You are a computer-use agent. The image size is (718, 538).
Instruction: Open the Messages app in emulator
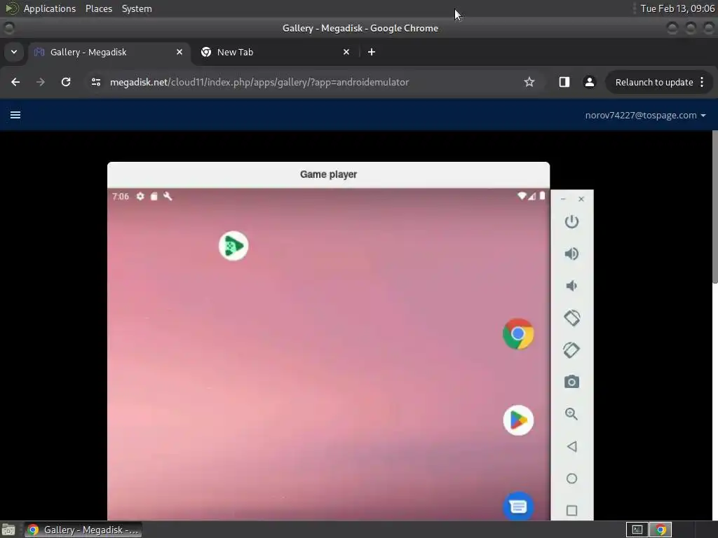click(x=518, y=506)
